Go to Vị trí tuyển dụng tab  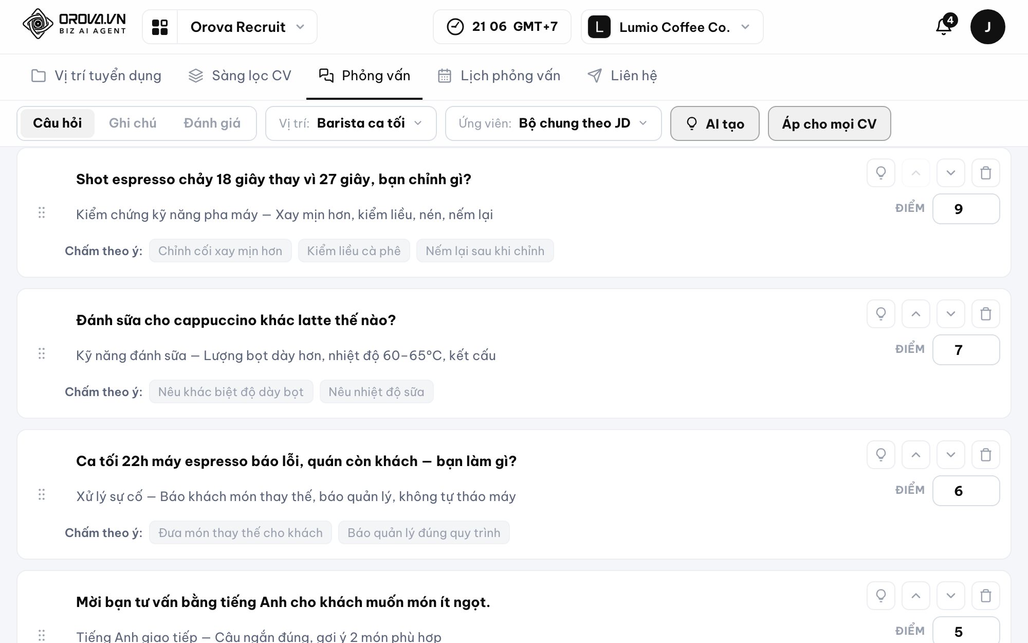96,76
